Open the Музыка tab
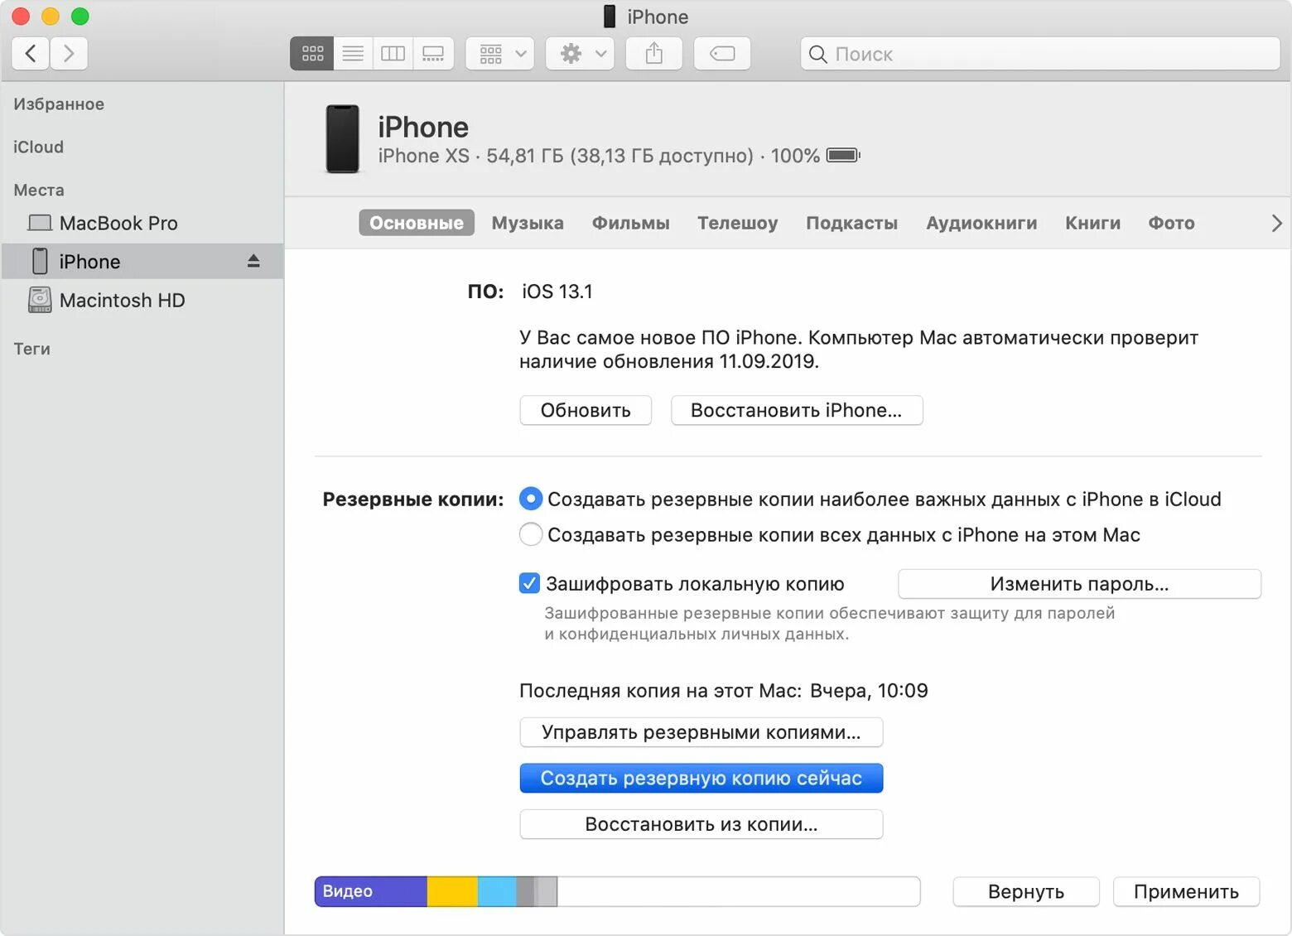Viewport: 1292px width, 936px height. click(528, 223)
